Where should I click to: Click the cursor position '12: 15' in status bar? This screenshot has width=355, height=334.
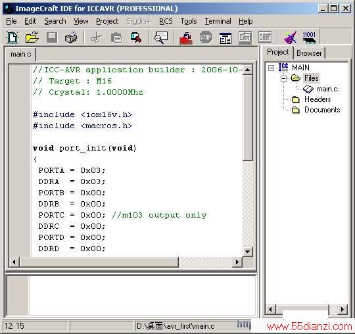[14, 326]
